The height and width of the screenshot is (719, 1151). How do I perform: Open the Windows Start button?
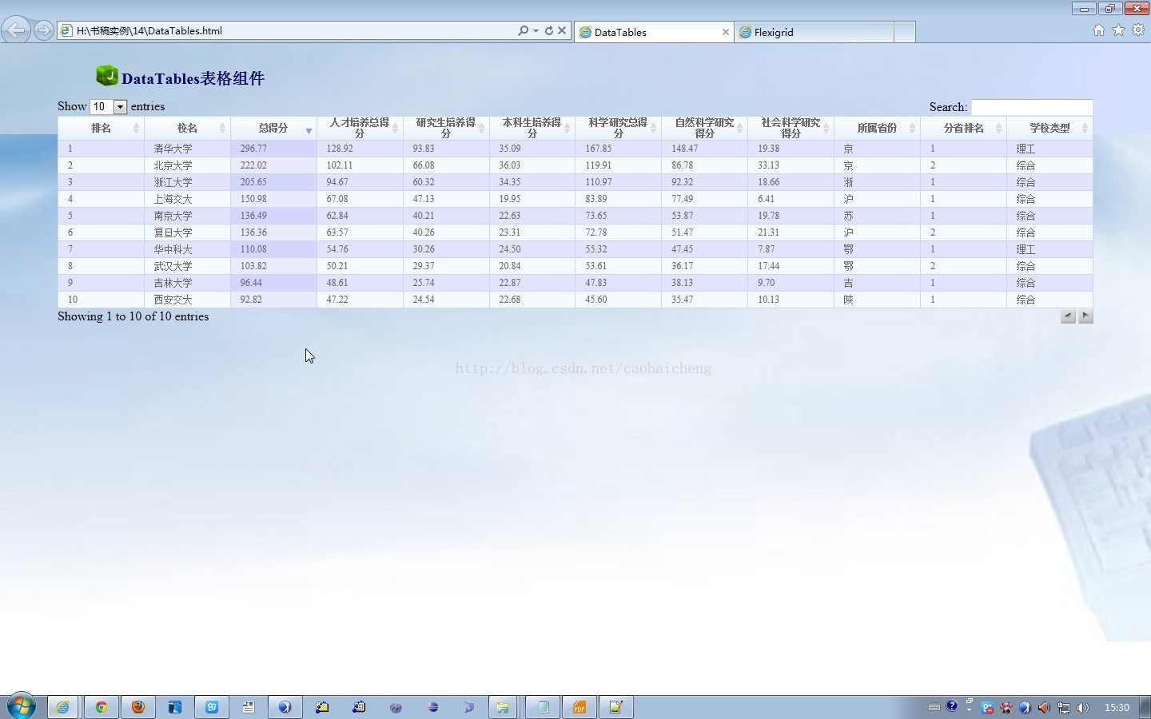[x=22, y=706]
